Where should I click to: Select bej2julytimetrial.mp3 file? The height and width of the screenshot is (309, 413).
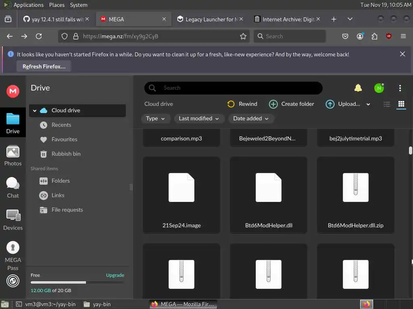click(x=356, y=138)
